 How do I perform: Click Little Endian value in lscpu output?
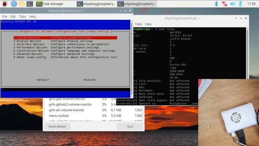(180, 39)
